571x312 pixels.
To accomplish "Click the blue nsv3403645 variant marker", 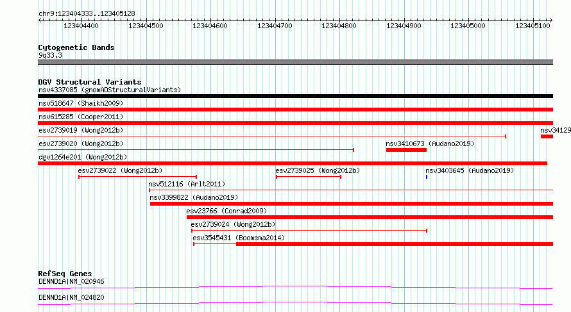I will pyautogui.click(x=427, y=177).
